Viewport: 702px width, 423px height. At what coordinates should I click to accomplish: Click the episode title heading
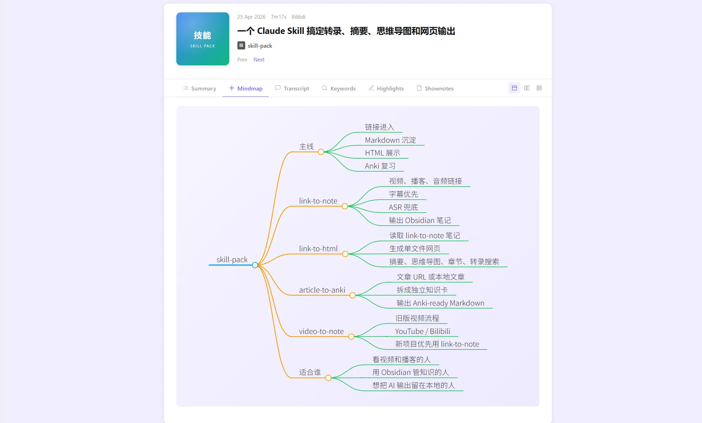point(346,31)
